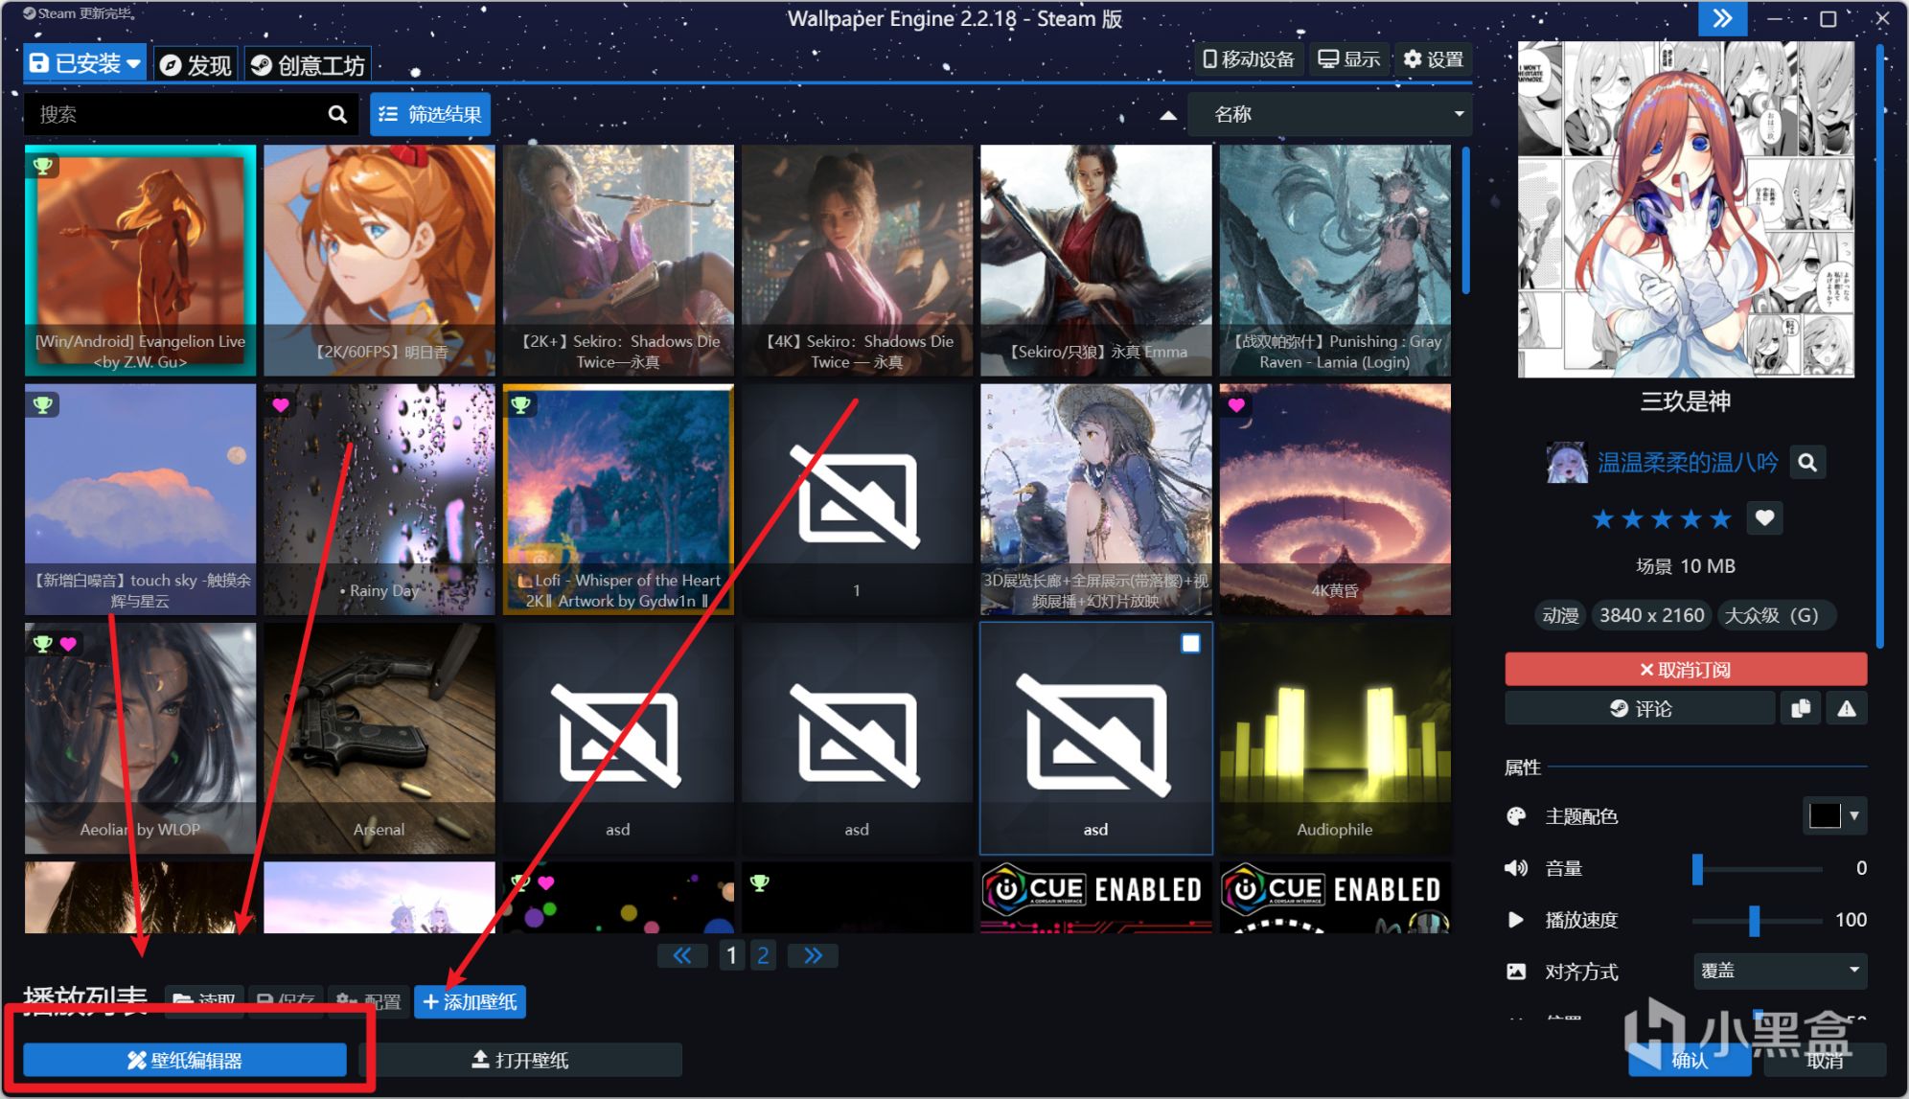Click the 播放速度 playback speed slider
Viewport: 1909px width, 1099px height.
[1758, 920]
